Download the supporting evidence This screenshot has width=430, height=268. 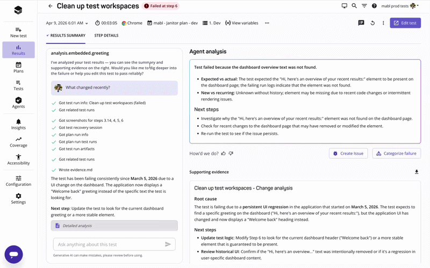[417, 172]
